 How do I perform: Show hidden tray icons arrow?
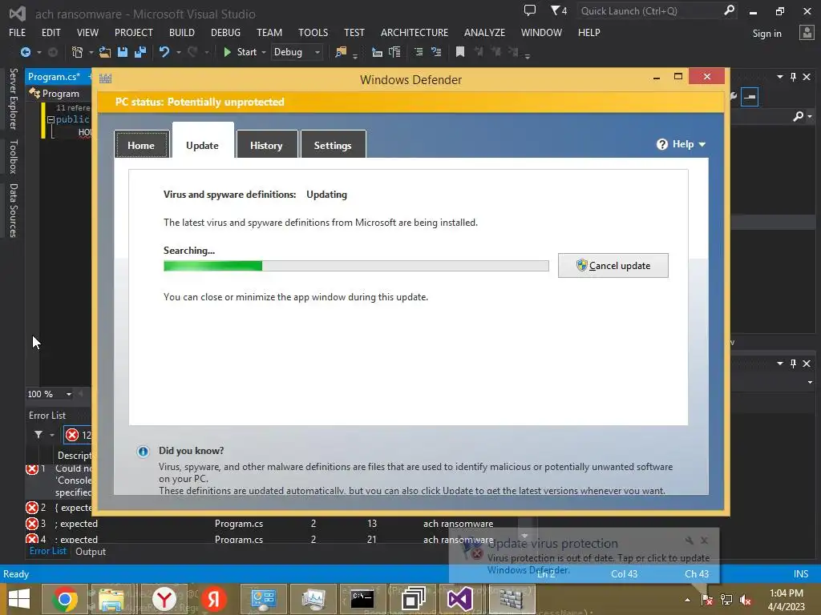click(x=687, y=600)
